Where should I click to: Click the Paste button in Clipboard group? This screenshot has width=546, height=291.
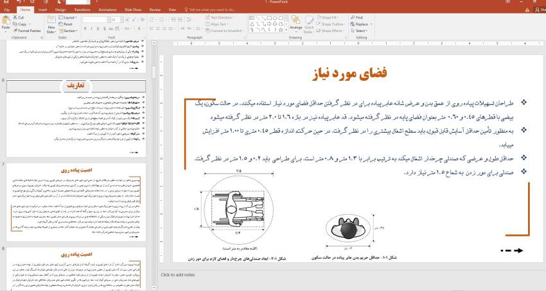click(x=6, y=23)
